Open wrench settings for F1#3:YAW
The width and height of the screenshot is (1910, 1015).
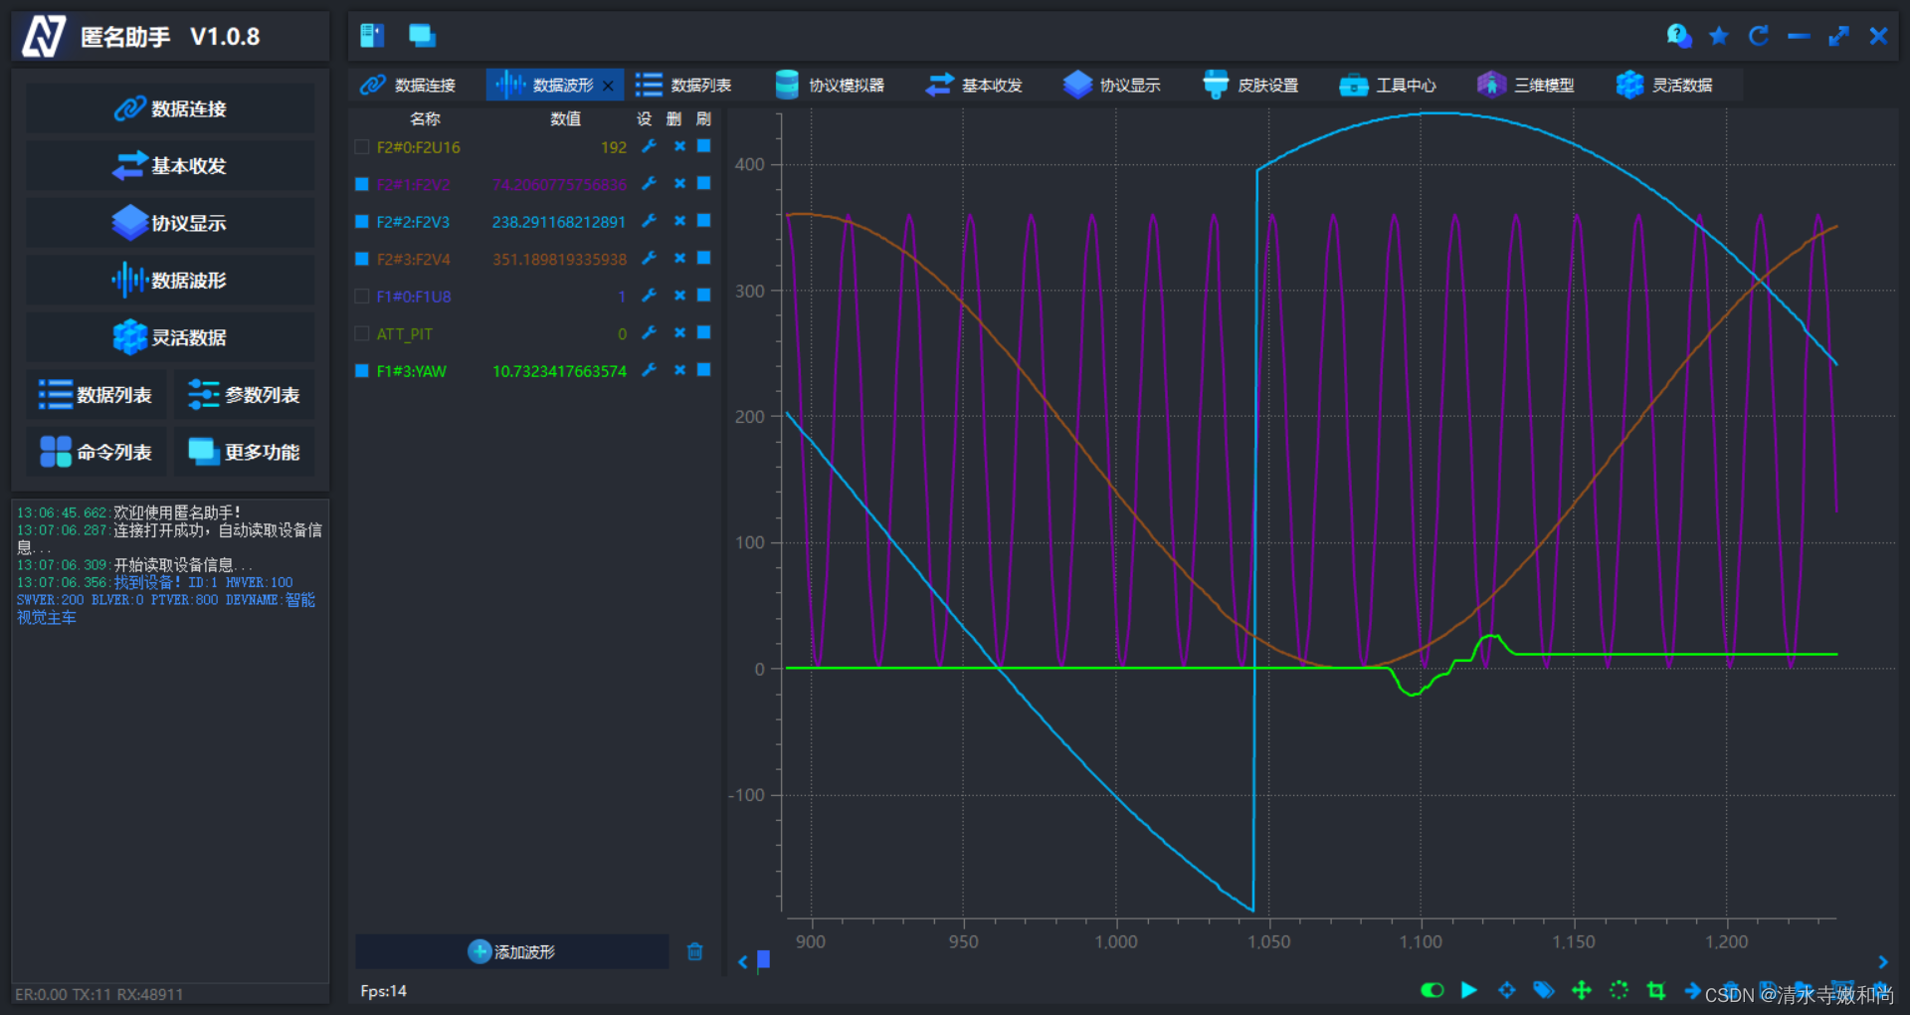(649, 370)
